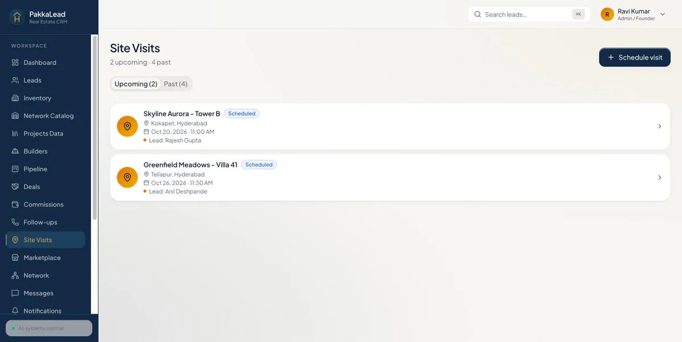682x342 pixels.
Task: Click the Scheduled badge on Skyline Aurora
Action: 242,114
